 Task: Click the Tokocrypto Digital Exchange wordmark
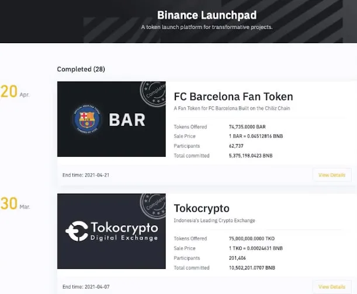click(124, 230)
